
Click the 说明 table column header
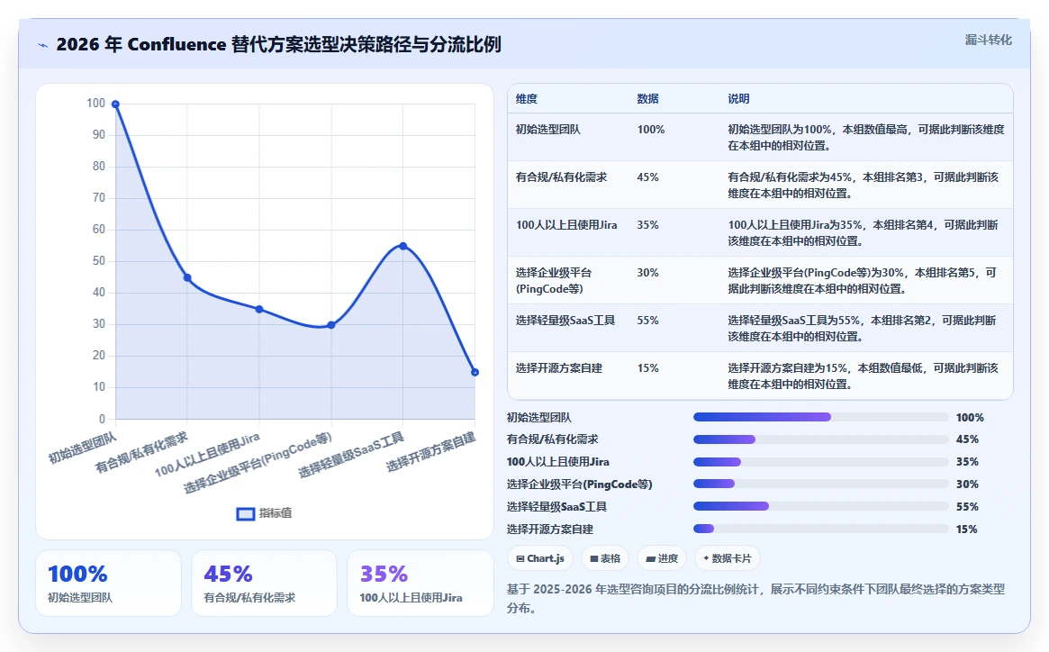[x=738, y=99]
